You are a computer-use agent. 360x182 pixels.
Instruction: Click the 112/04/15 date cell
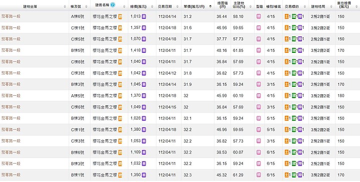point(167,107)
